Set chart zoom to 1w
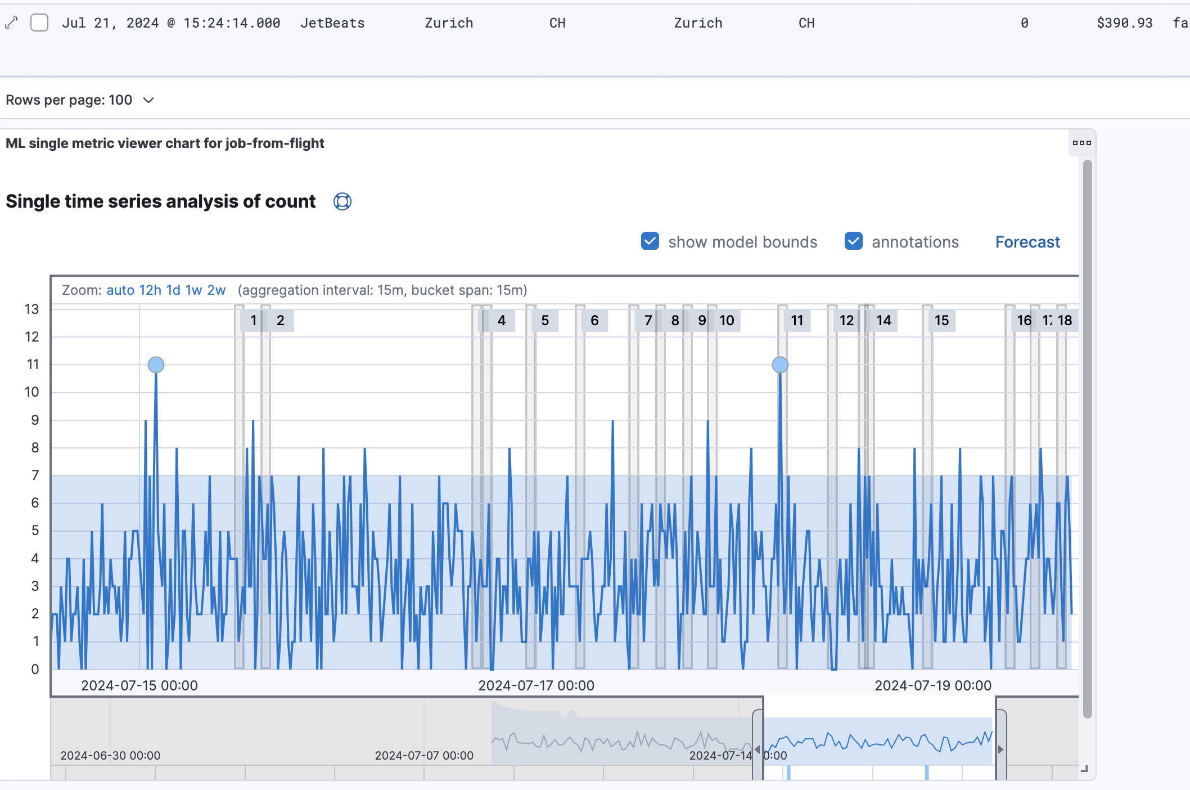 193,290
